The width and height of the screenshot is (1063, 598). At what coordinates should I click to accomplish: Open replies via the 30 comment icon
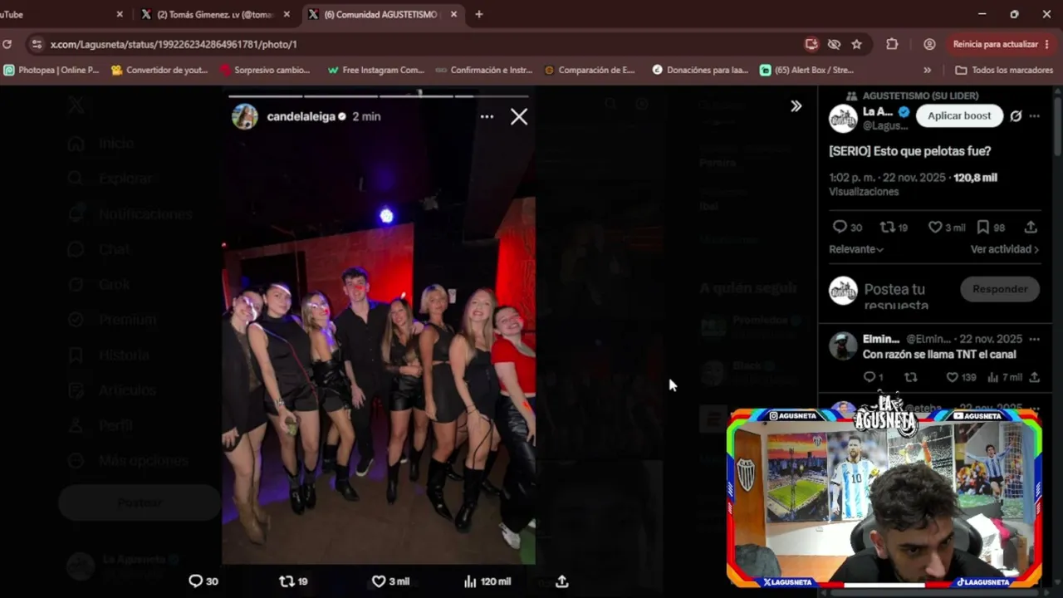click(840, 227)
